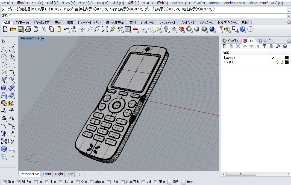Click the Layout layer color swatch
This screenshot has width=291, height=185.
coord(287,58)
